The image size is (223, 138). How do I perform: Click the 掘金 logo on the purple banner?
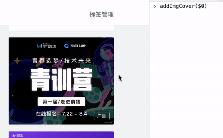(17, 135)
